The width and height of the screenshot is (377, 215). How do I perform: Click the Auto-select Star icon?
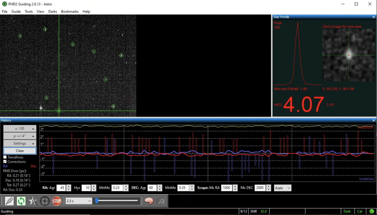[x=33, y=201]
